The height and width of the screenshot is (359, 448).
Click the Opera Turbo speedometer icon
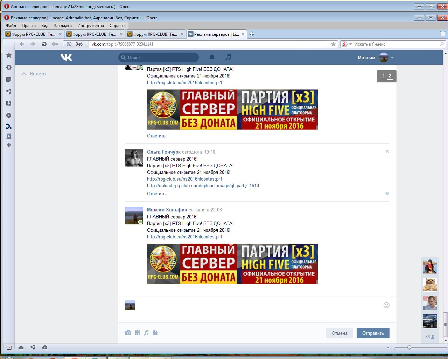(x=44, y=347)
